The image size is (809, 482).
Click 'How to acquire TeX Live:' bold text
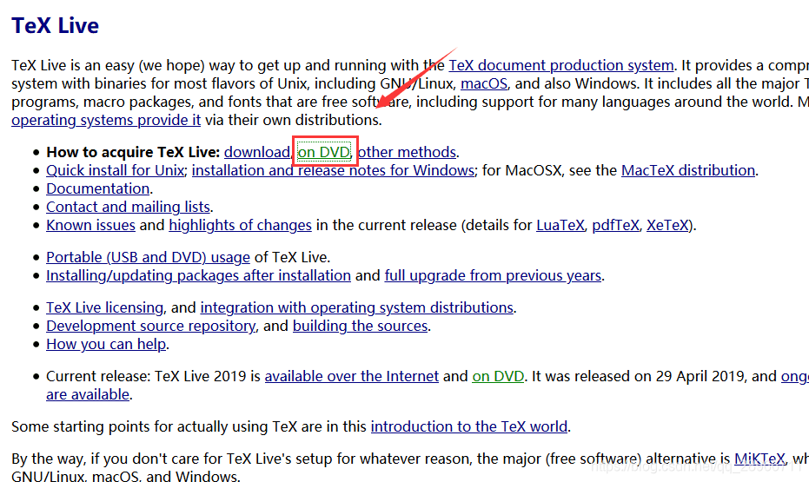point(133,152)
